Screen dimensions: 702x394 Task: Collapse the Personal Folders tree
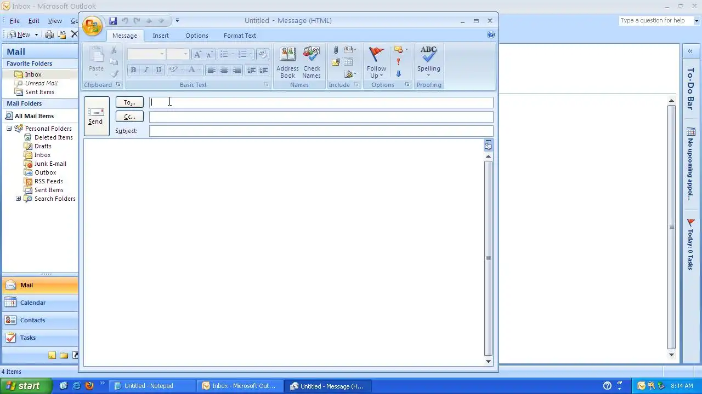[9, 129]
